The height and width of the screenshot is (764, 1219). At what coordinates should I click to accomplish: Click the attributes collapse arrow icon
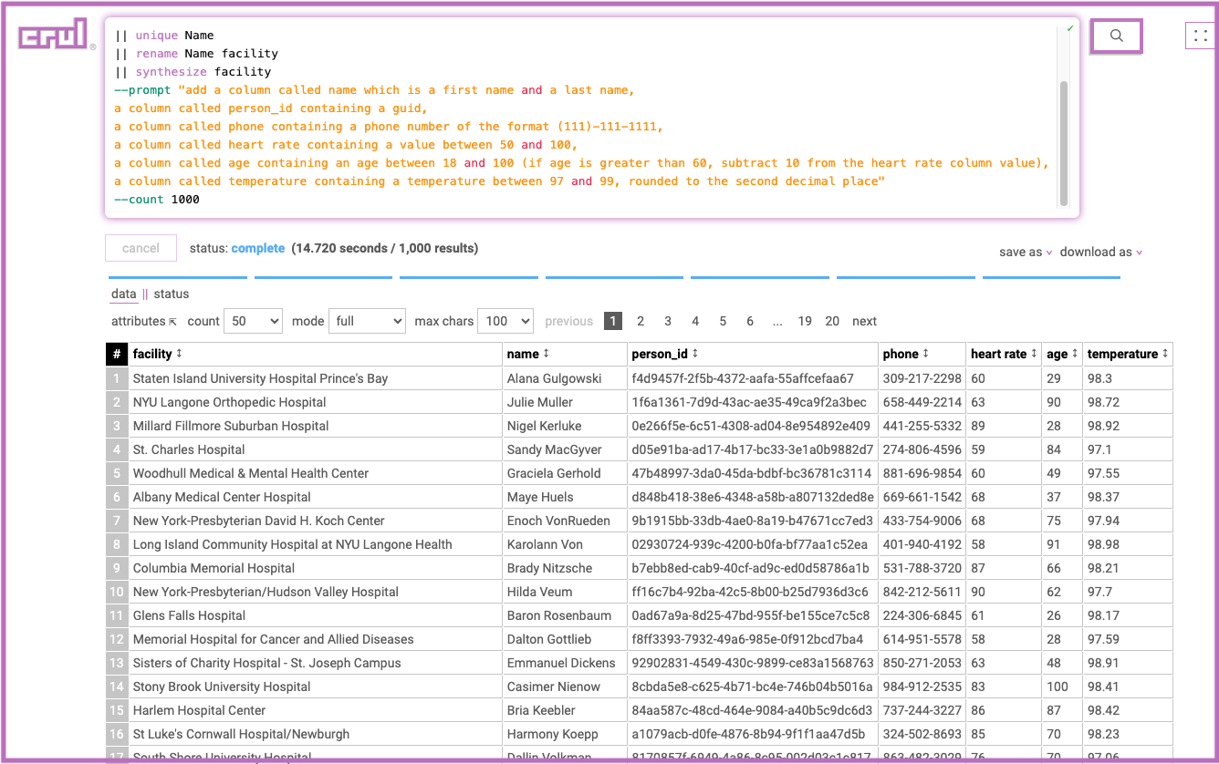[173, 322]
